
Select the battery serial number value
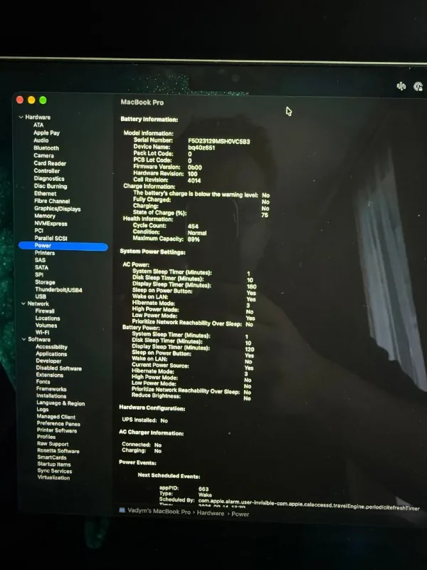[219, 141]
